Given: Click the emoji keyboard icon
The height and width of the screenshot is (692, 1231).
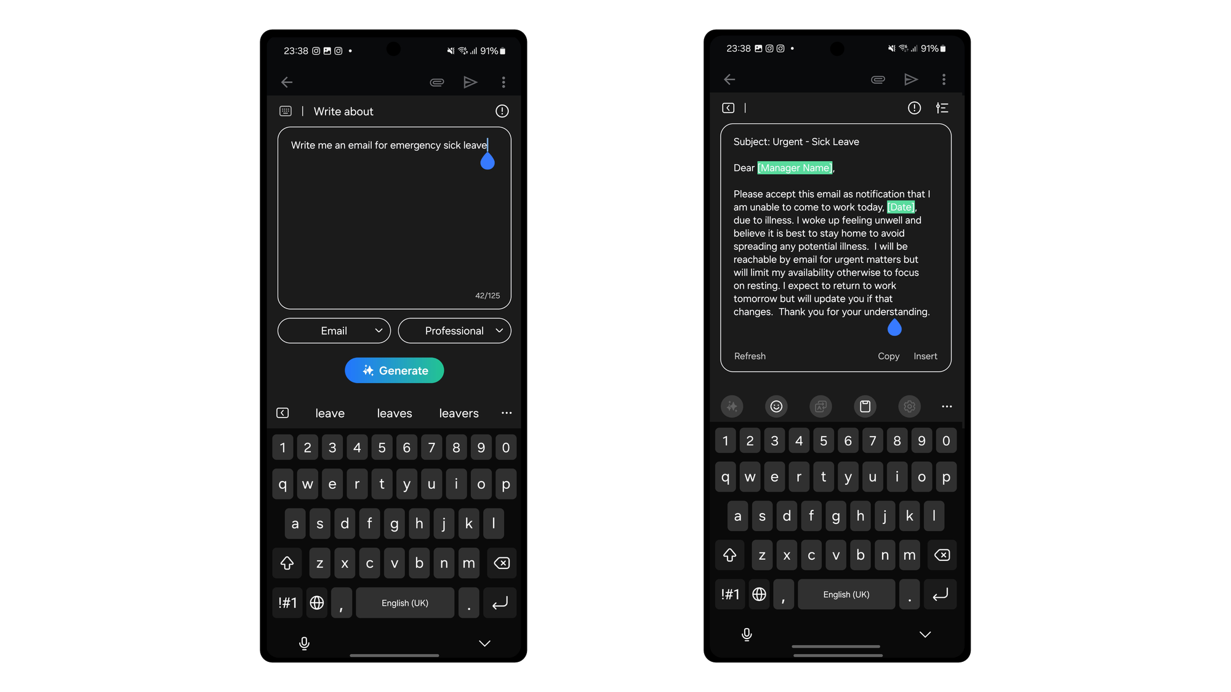Looking at the screenshot, I should click(776, 407).
